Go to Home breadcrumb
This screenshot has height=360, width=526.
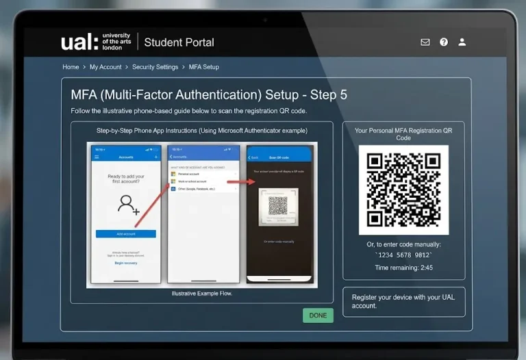(x=71, y=67)
